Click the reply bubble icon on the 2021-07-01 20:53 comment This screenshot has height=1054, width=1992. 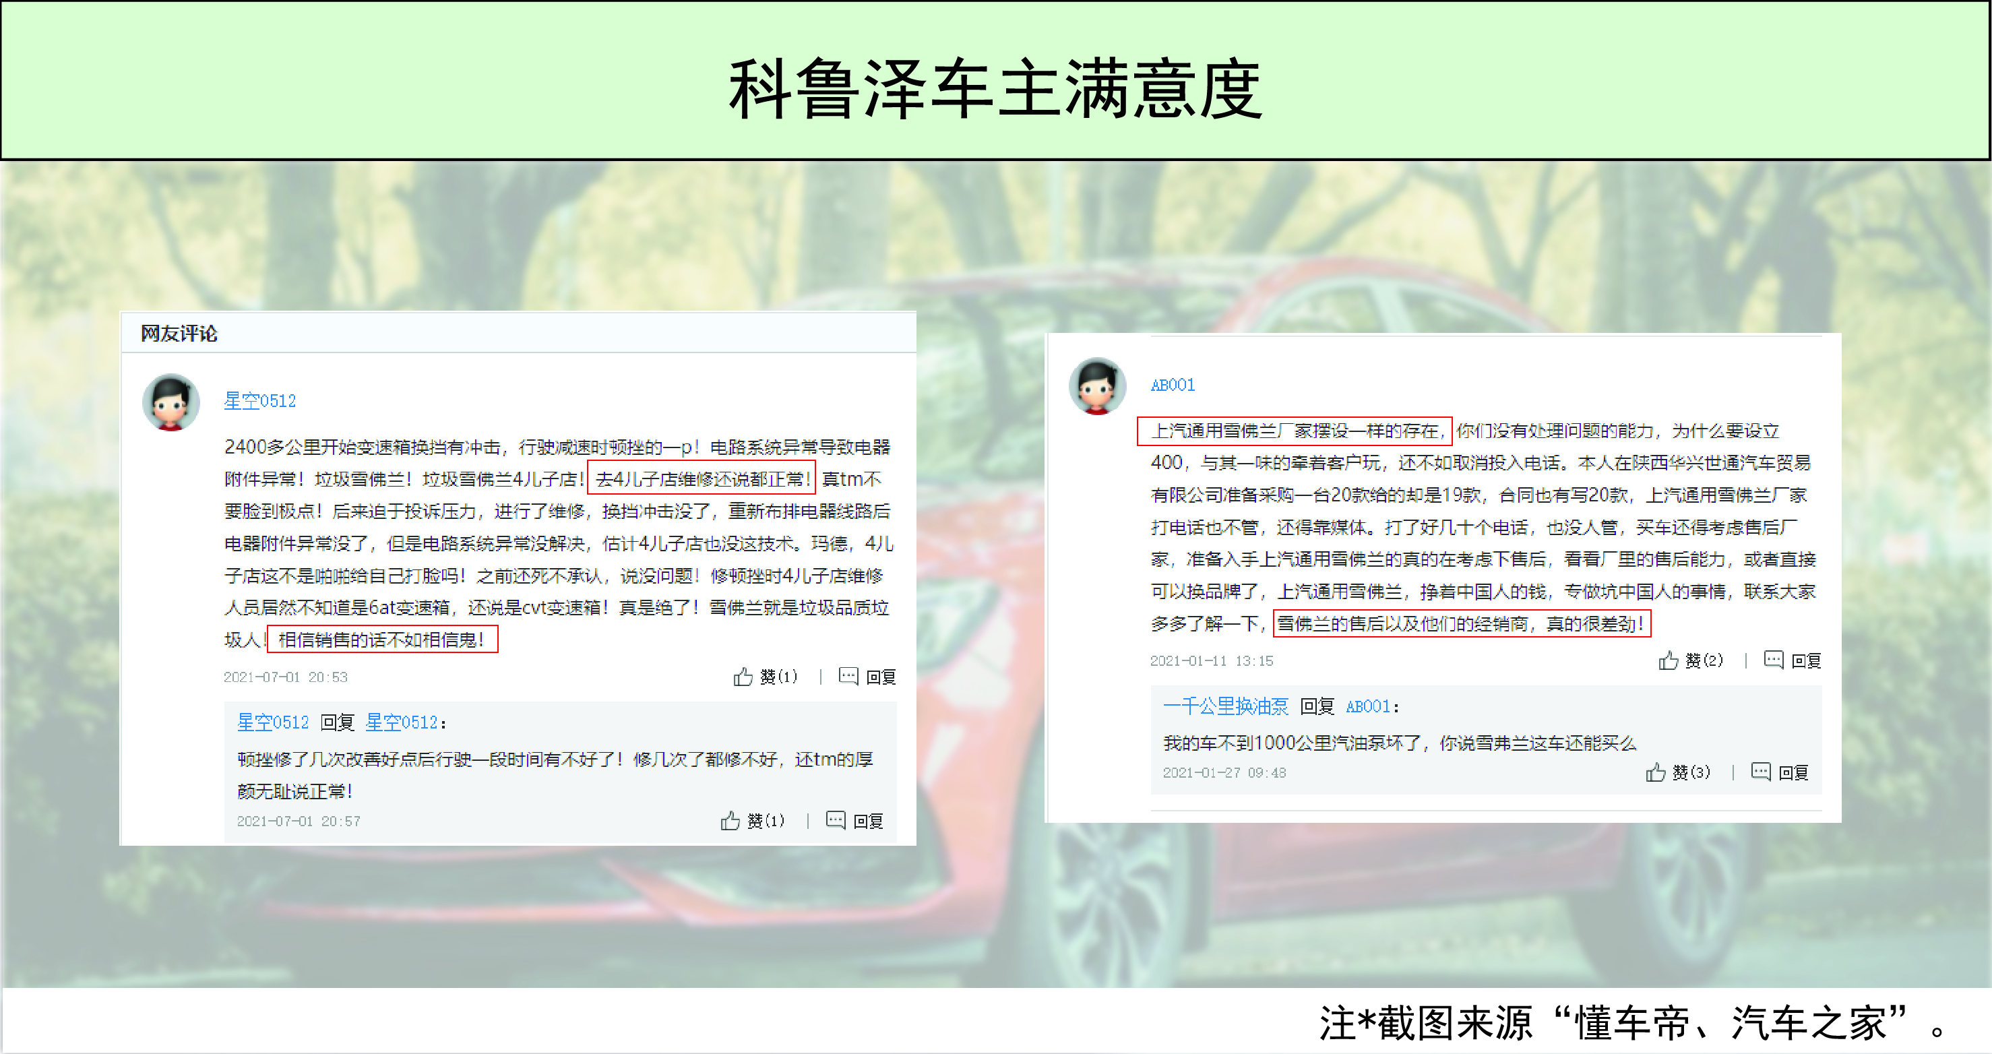click(848, 676)
